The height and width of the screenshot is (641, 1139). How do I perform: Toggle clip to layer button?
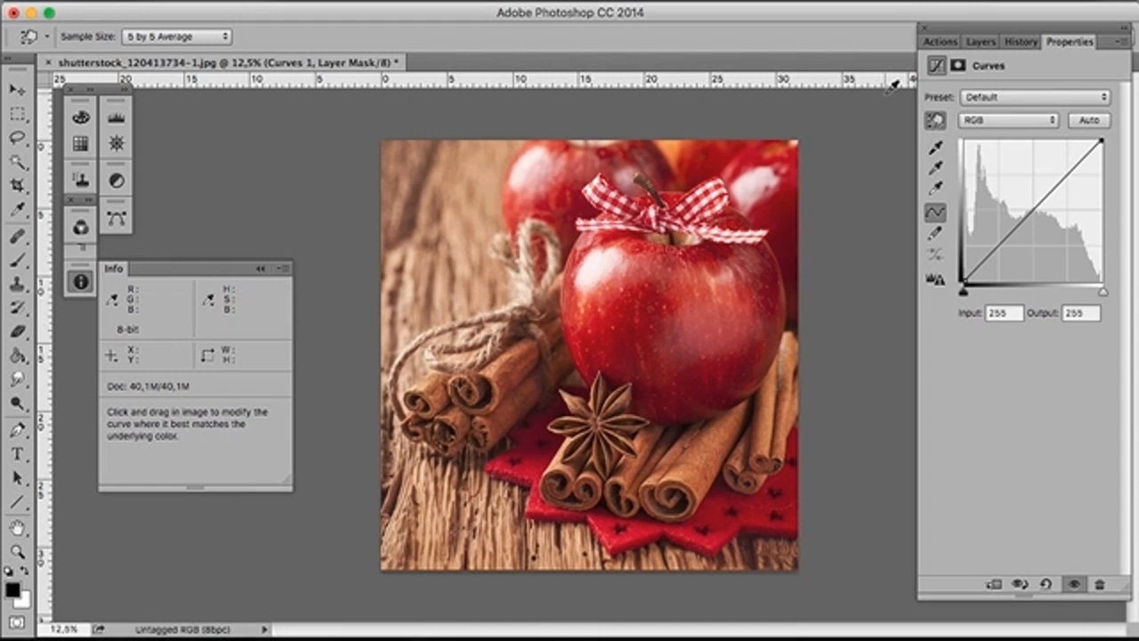coord(994,584)
